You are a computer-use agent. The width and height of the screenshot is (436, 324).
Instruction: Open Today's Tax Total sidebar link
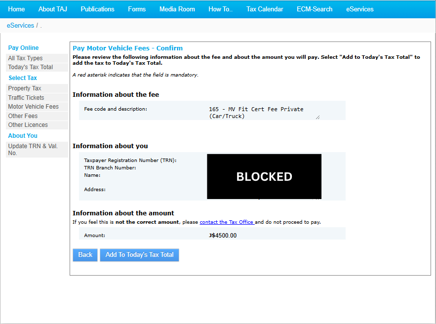[x=31, y=67]
